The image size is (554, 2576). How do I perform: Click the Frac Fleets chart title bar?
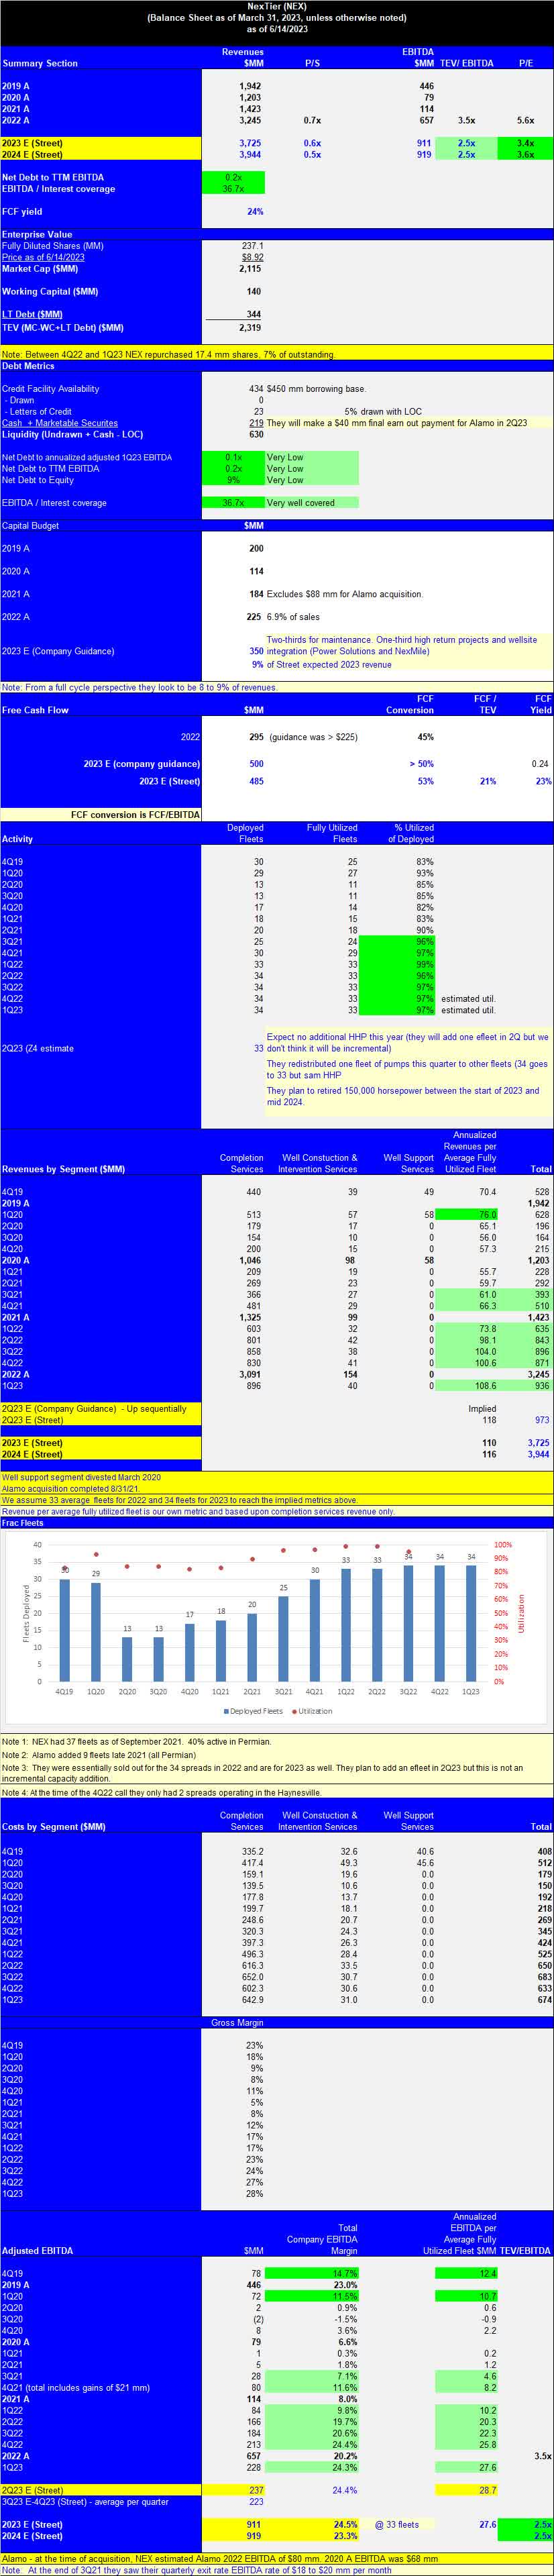point(277,1523)
